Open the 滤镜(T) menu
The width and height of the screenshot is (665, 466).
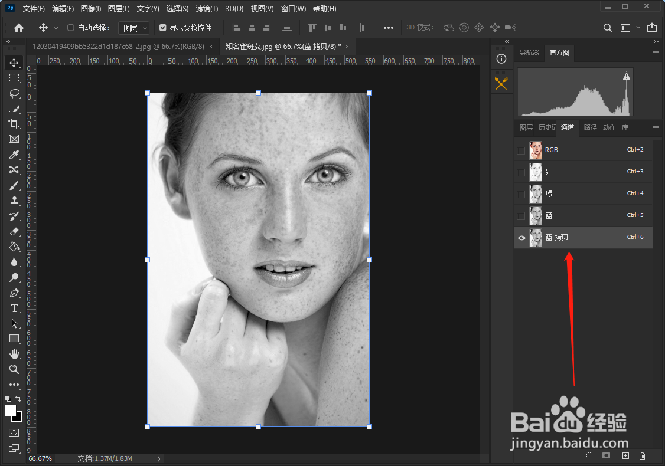[x=206, y=9]
